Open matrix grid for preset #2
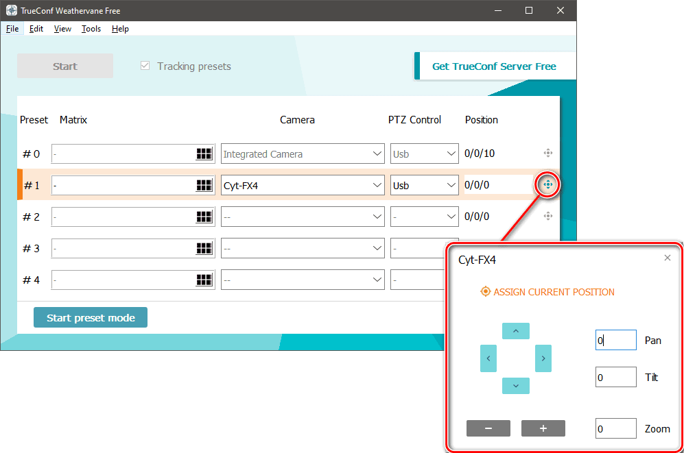Image resolution: width=684 pixels, height=453 pixels. point(204,217)
